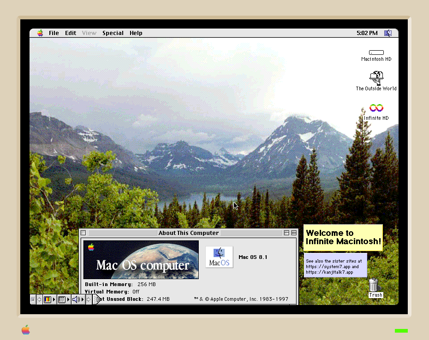Toggle window shade on About This Computer
This screenshot has height=340, width=429.
pyautogui.click(x=294, y=233)
